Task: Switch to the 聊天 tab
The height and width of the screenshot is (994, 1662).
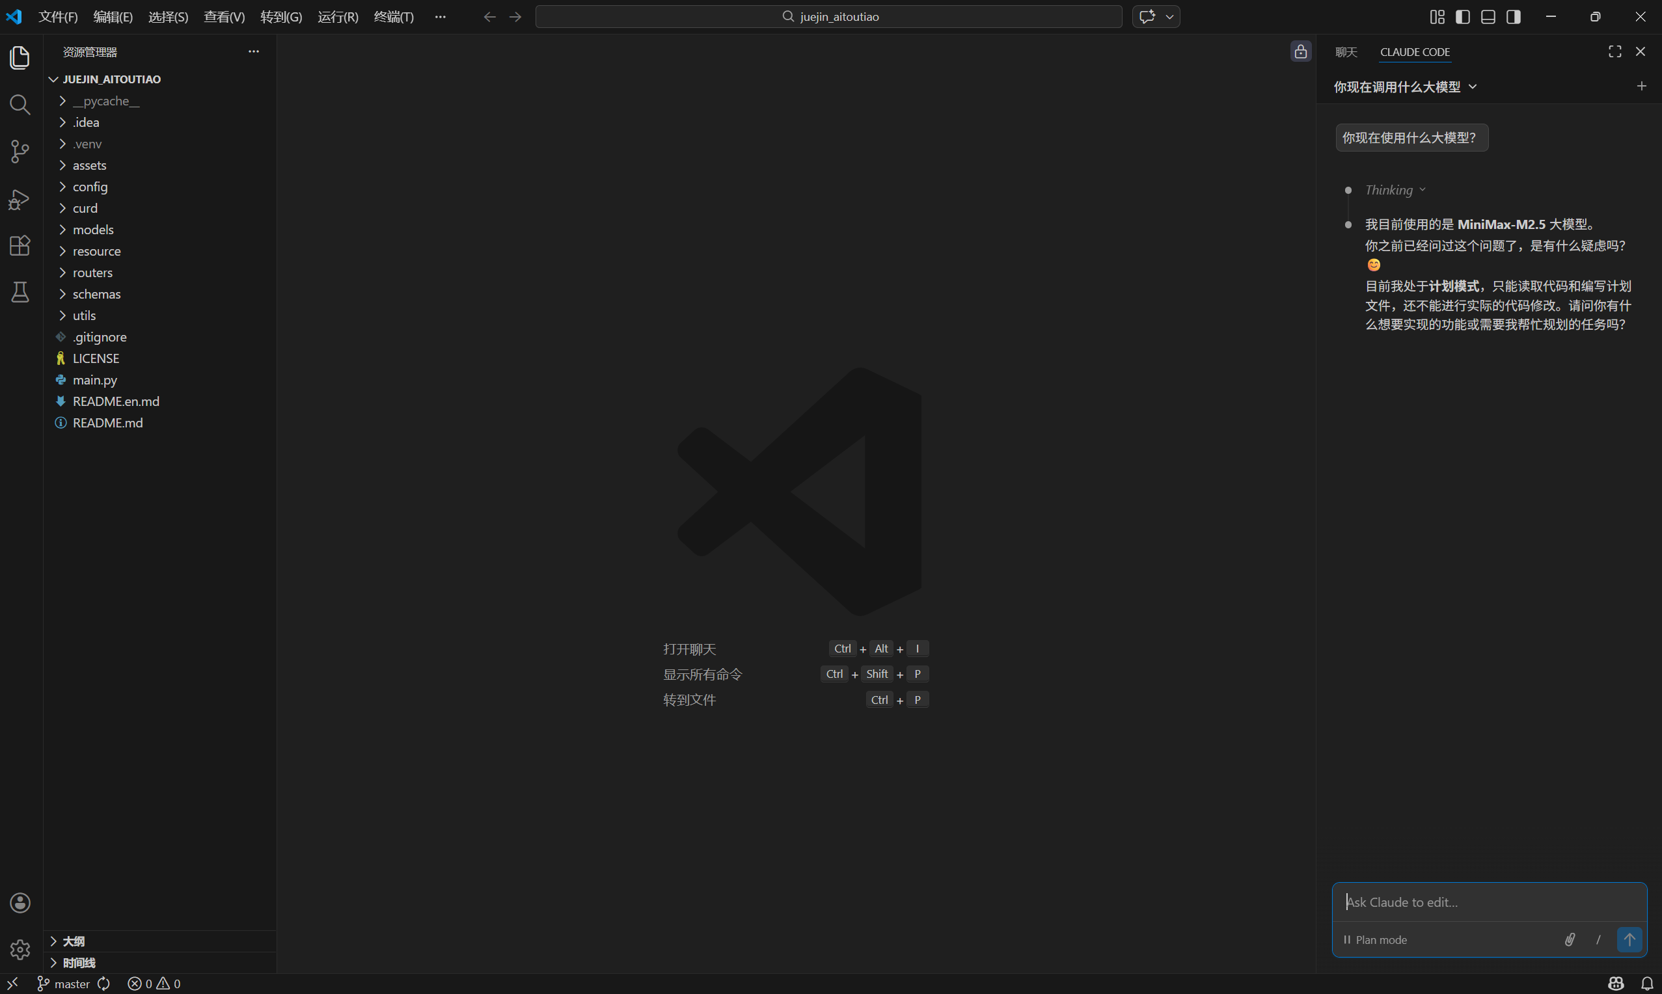Action: click(x=1346, y=51)
